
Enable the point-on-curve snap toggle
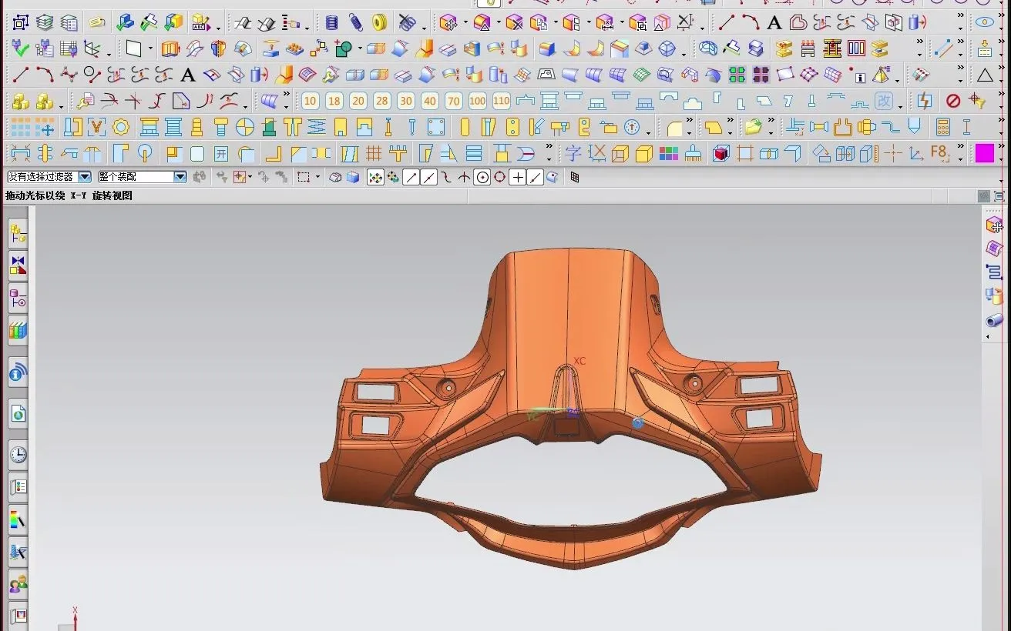[x=535, y=177]
